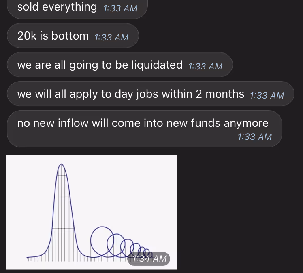Image resolution: width=303 pixels, height=273 pixels.
Task: Select the "20k is bottom" message
Action: tap(73, 36)
